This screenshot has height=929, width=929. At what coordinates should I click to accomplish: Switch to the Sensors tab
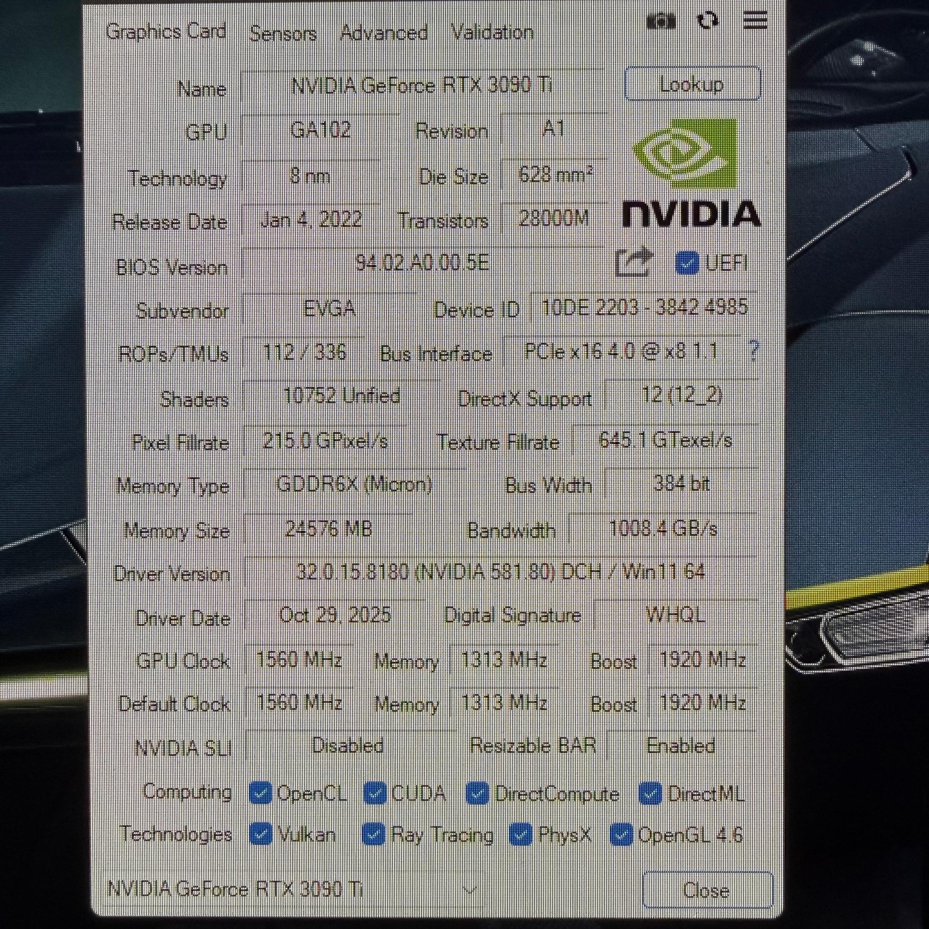click(283, 33)
